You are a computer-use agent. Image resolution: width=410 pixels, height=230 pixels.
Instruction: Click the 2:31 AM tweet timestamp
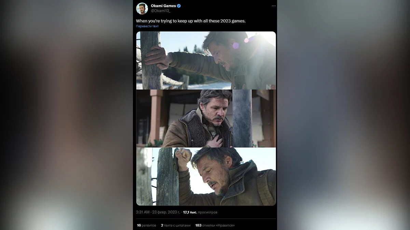click(143, 212)
